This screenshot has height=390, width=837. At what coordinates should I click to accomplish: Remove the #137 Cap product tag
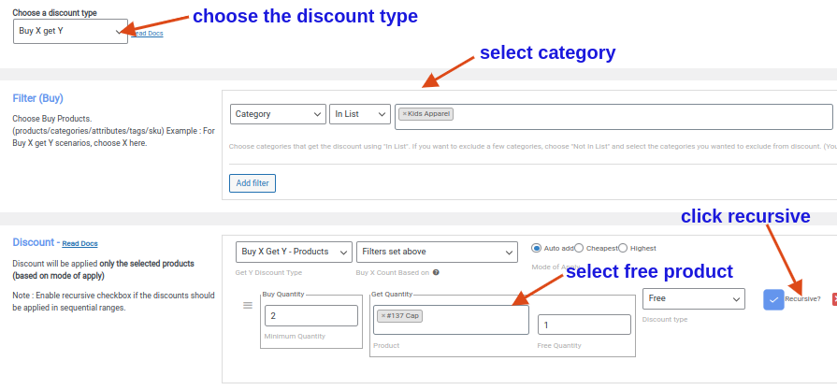tap(383, 316)
